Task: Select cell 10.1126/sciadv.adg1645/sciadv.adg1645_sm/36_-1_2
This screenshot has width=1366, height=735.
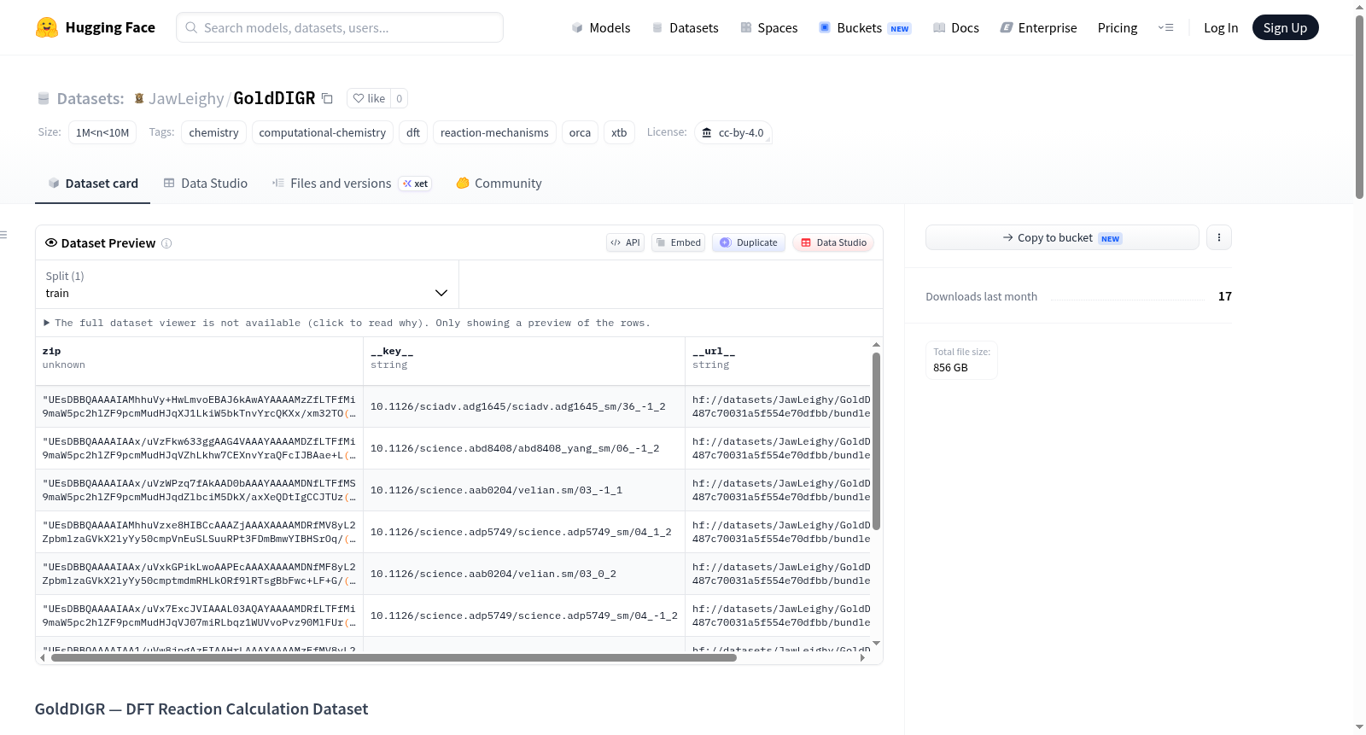Action: pos(524,406)
